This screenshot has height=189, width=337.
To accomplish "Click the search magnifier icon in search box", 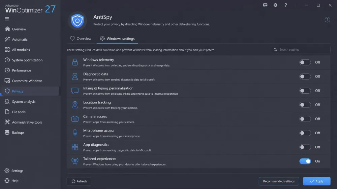I will (275, 50).
